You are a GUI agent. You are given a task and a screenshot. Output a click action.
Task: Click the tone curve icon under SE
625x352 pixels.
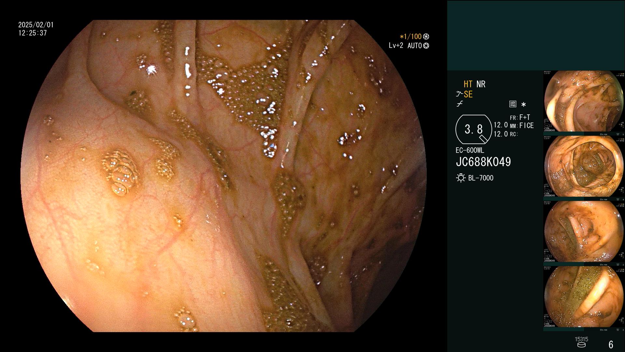[x=460, y=104]
